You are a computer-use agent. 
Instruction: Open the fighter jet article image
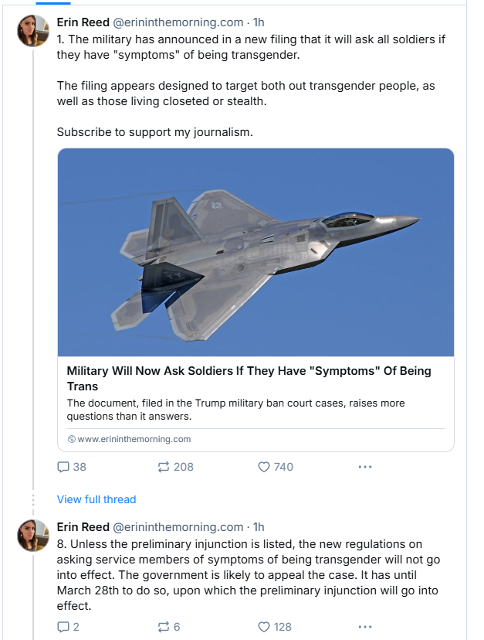pos(256,252)
